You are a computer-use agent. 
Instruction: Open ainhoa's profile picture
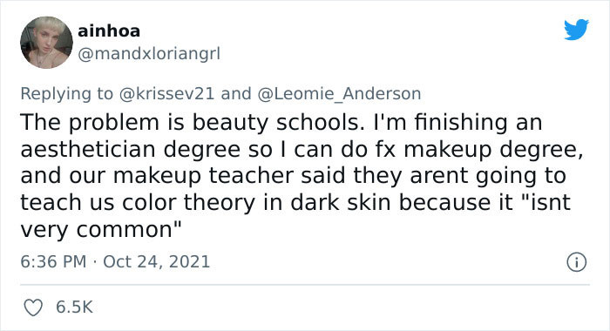pos(46,43)
